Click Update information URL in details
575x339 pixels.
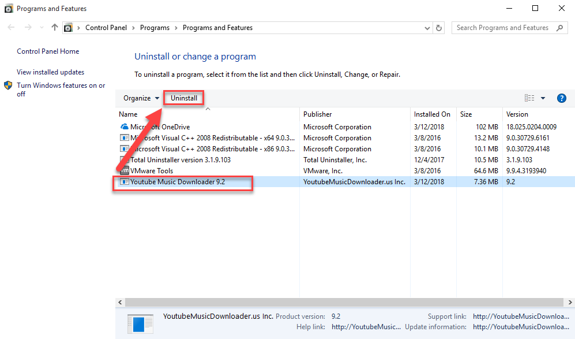521,327
